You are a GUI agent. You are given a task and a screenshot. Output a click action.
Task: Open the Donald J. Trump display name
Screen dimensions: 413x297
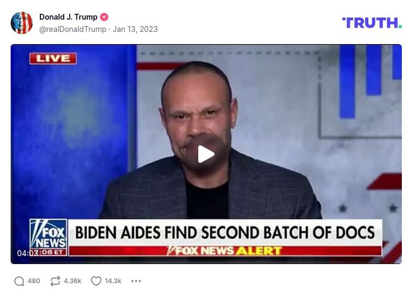pyautogui.click(x=68, y=17)
